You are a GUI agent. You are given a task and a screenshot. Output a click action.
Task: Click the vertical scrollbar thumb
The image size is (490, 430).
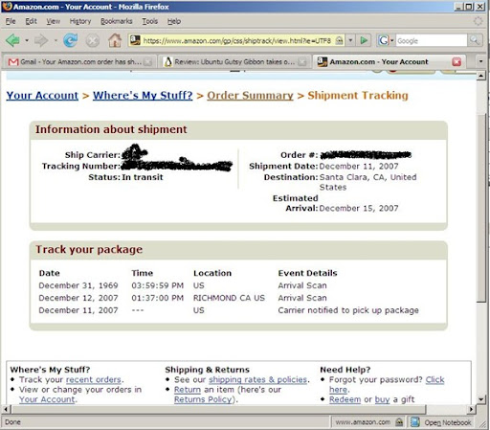point(481,208)
